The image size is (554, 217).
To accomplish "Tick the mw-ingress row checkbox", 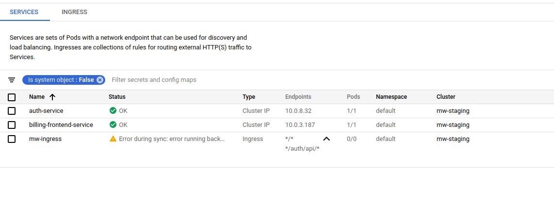I will (x=12, y=139).
